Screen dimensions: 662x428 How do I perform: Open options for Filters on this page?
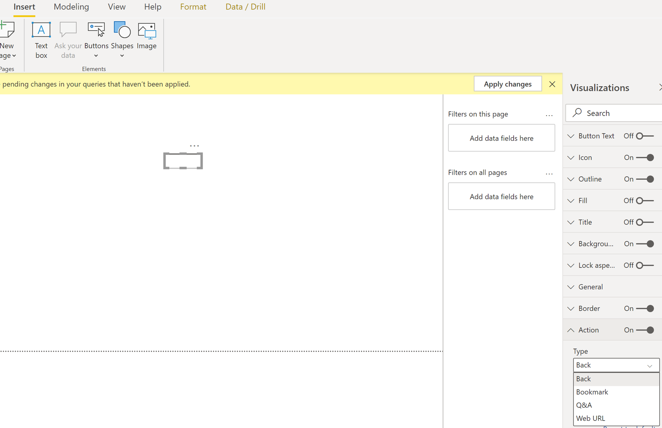tap(549, 115)
